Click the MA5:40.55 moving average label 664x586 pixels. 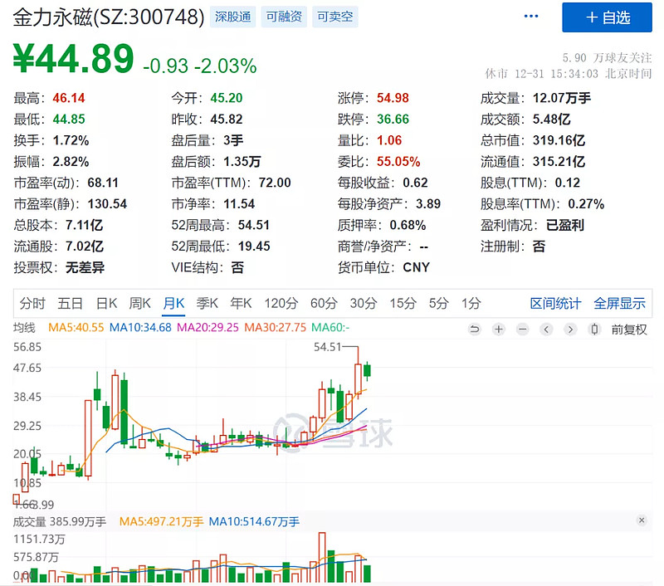(76, 327)
